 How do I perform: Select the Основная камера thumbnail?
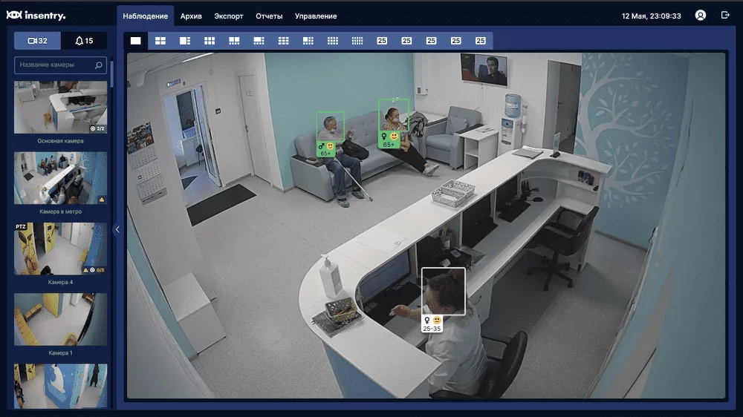(x=61, y=107)
